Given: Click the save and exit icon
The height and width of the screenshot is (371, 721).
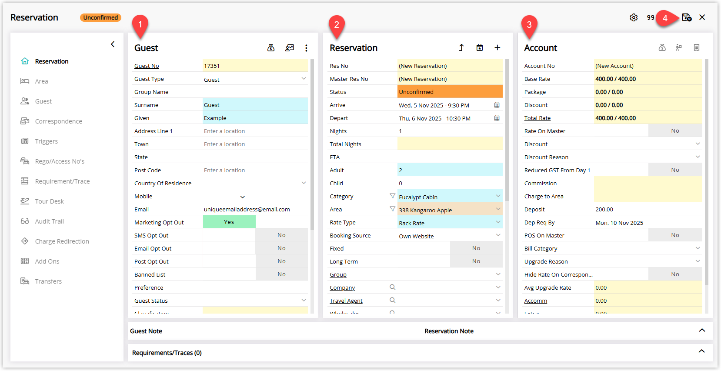Looking at the screenshot, I should click(687, 17).
